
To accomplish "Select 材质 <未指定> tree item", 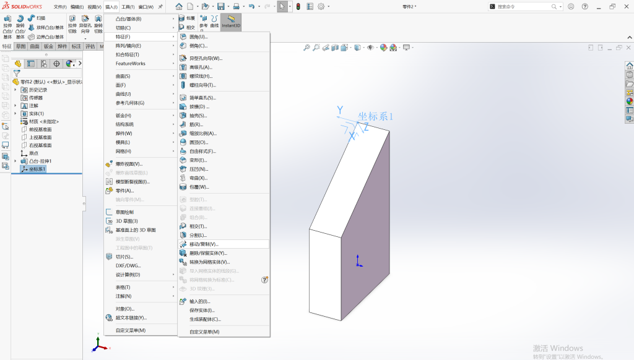I will [x=40, y=122].
